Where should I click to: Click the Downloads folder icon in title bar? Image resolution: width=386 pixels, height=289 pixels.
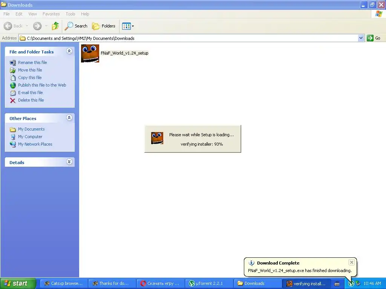pyautogui.click(x=4, y=5)
